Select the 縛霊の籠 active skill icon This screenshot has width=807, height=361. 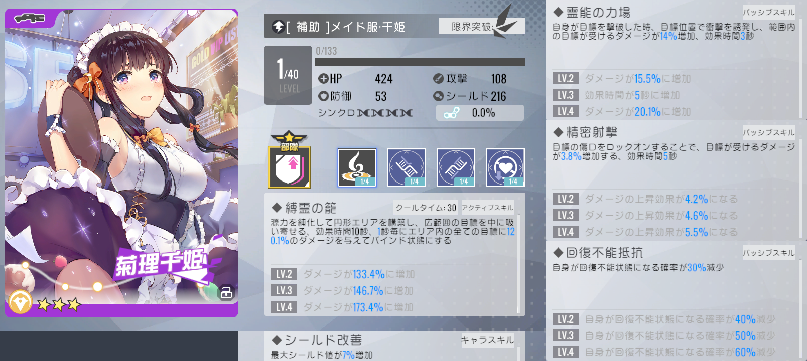pyautogui.click(x=357, y=167)
